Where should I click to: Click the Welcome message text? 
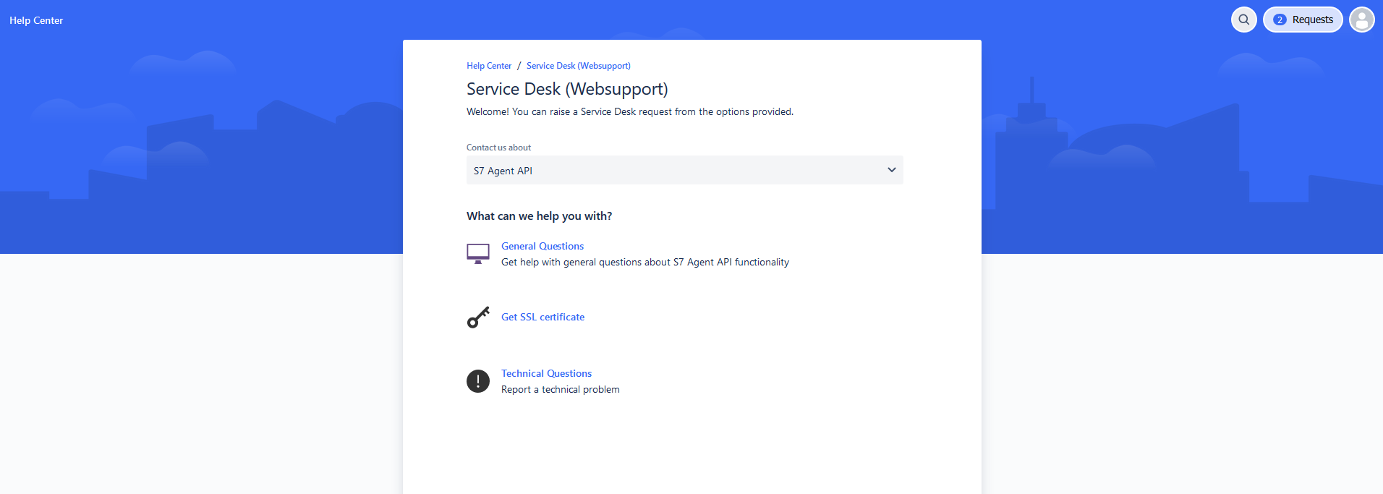(630, 111)
